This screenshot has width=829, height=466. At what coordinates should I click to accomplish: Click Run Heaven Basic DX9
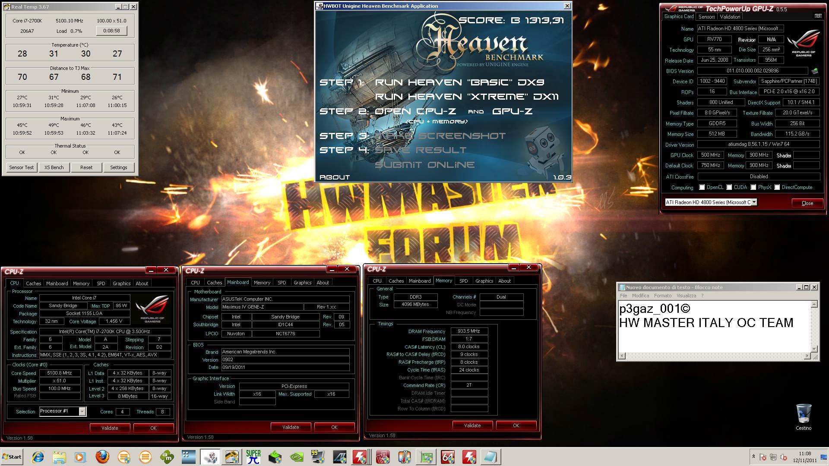pyautogui.click(x=459, y=82)
